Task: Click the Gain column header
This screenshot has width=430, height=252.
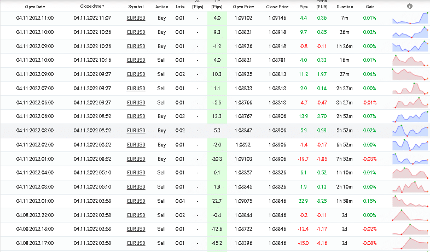Action: pyautogui.click(x=370, y=7)
